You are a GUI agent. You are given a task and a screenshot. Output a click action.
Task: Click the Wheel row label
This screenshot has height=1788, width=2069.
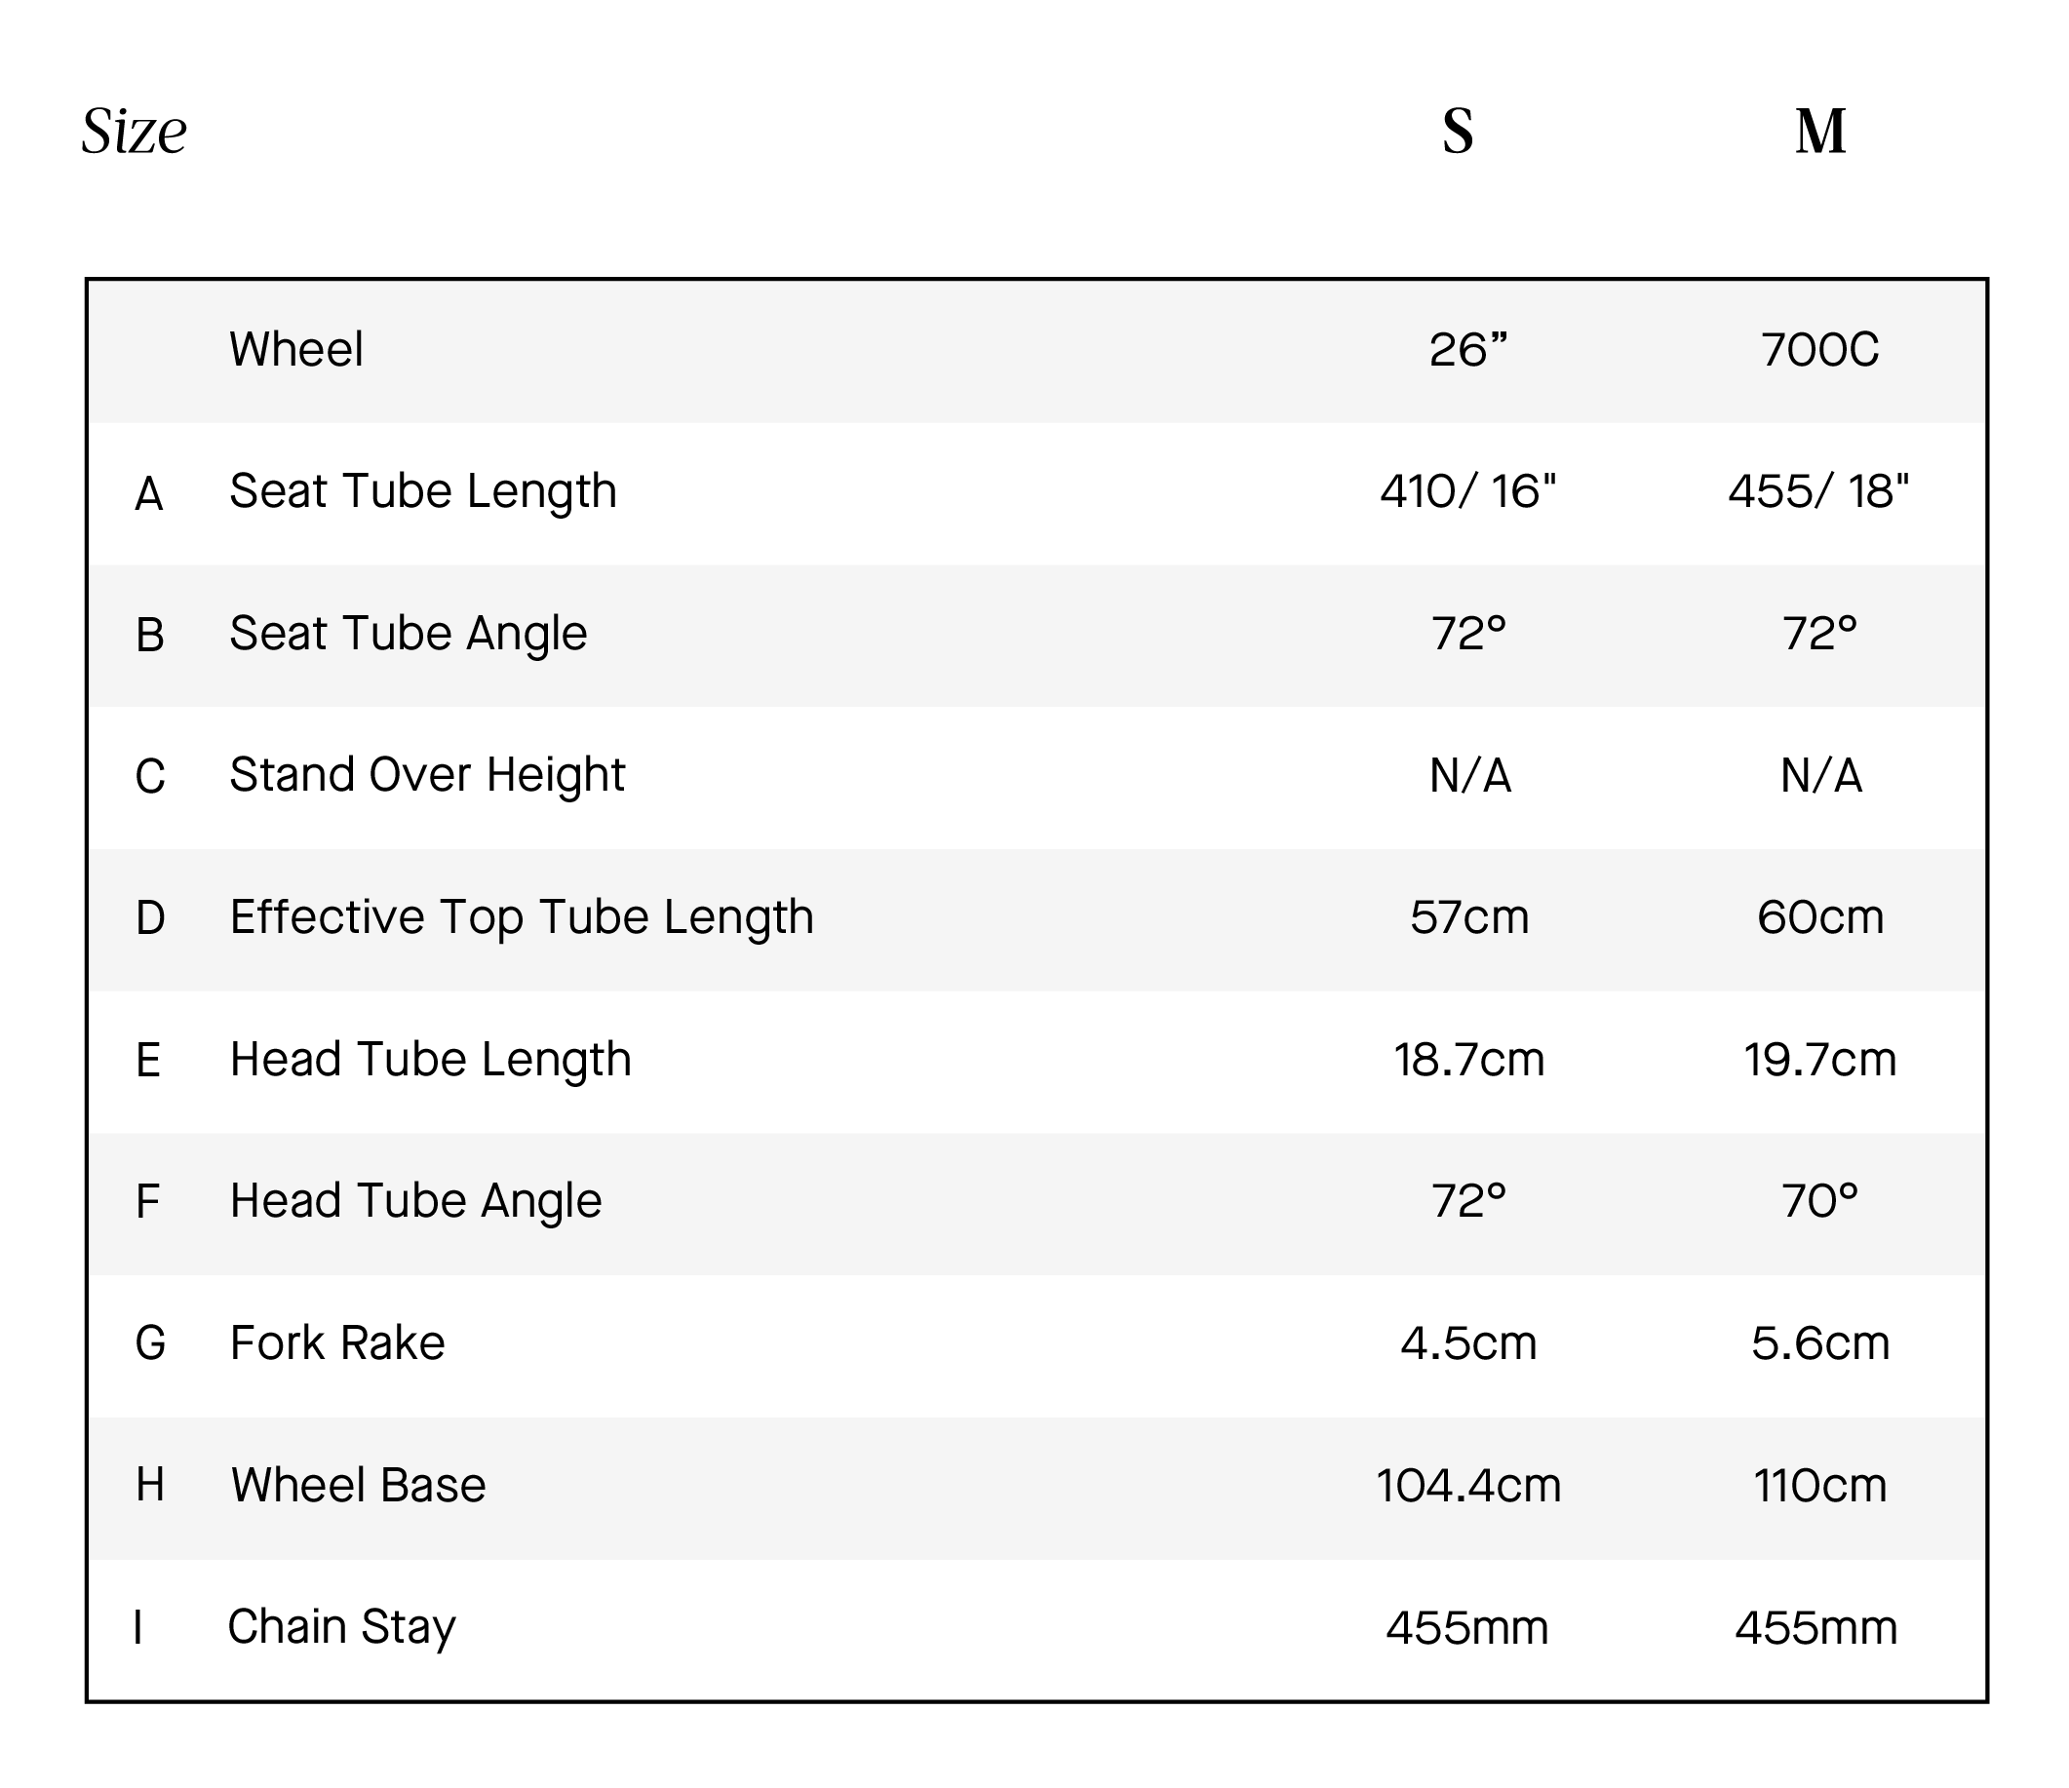tap(296, 349)
